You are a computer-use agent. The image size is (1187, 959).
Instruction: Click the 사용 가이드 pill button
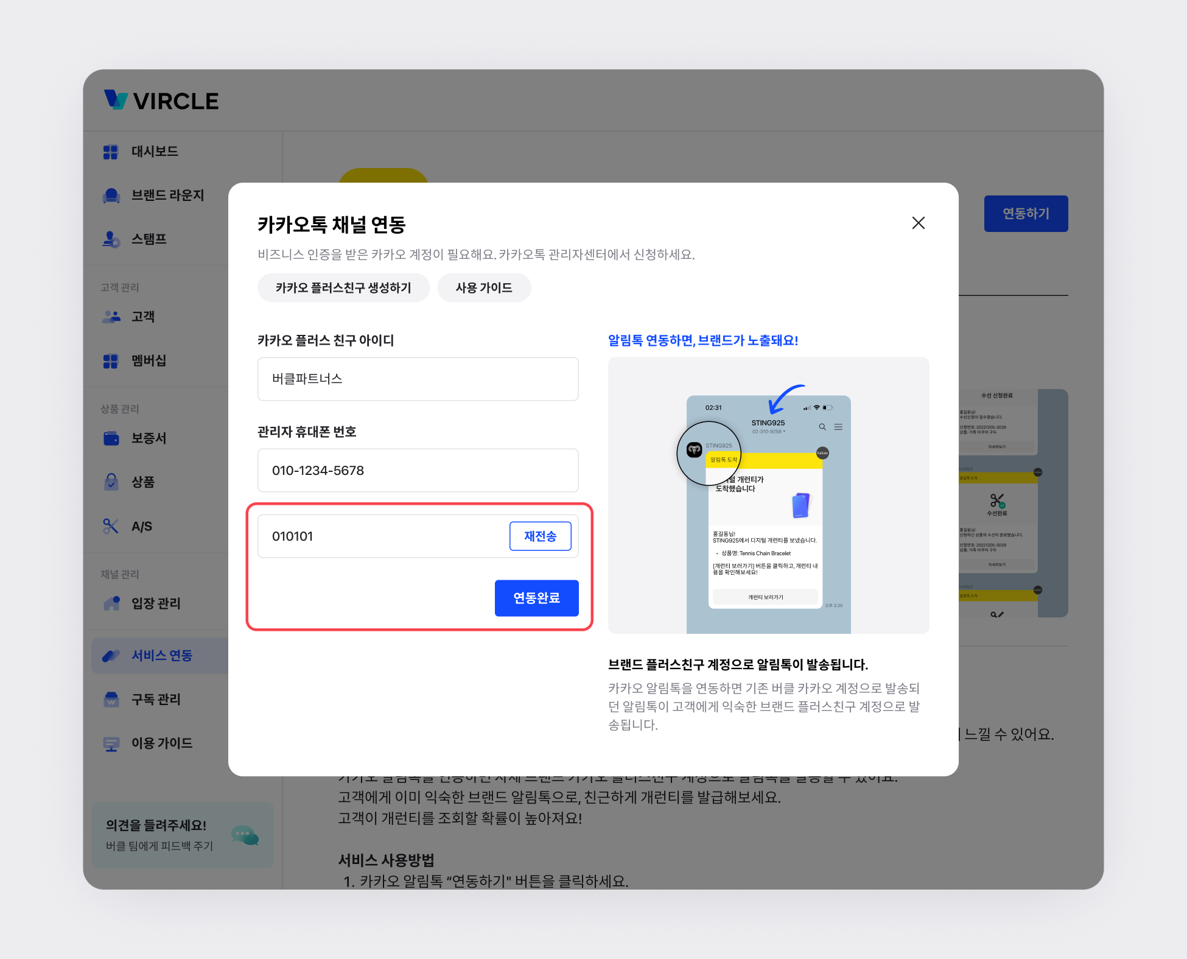(484, 288)
